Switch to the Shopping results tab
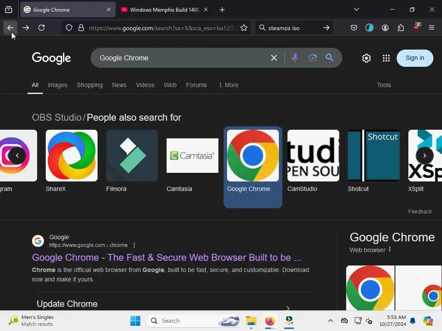The image size is (442, 331). pyautogui.click(x=90, y=85)
